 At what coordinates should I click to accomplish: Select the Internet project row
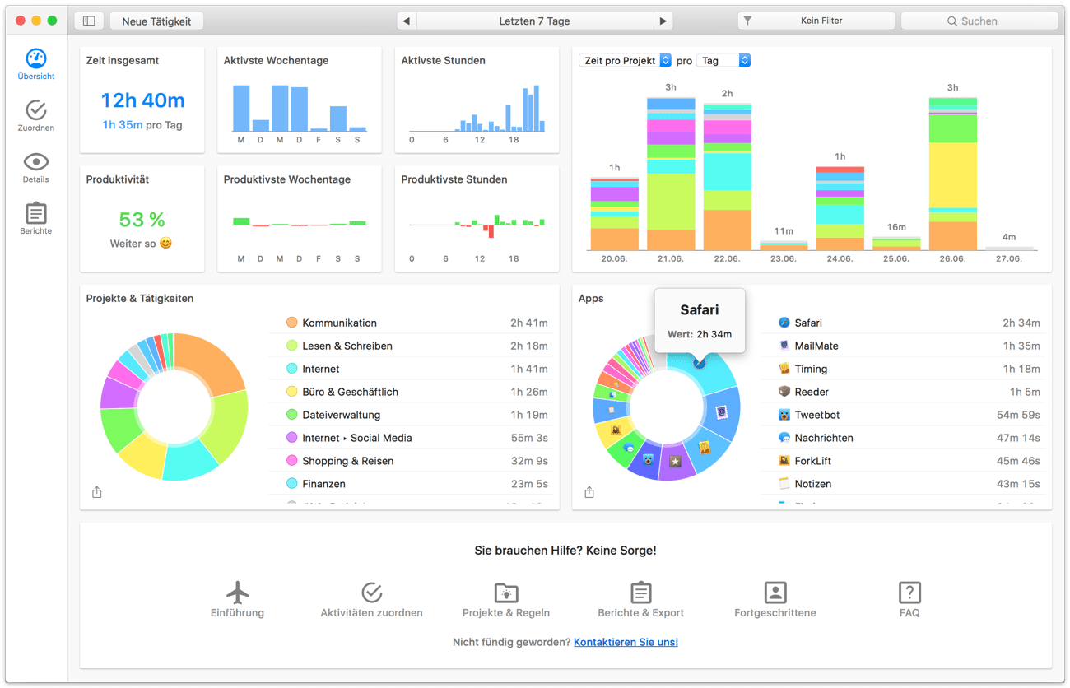pyautogui.click(x=414, y=369)
